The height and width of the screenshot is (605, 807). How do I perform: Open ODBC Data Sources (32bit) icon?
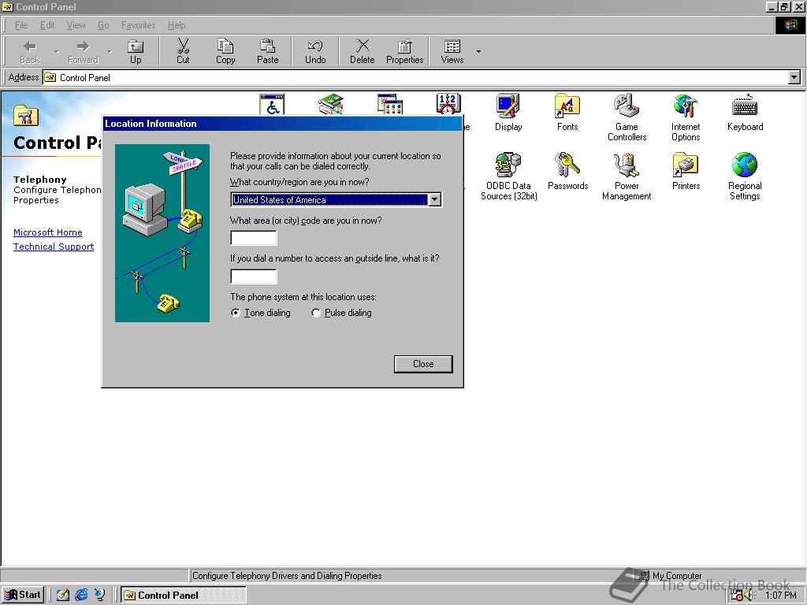pyautogui.click(x=508, y=176)
